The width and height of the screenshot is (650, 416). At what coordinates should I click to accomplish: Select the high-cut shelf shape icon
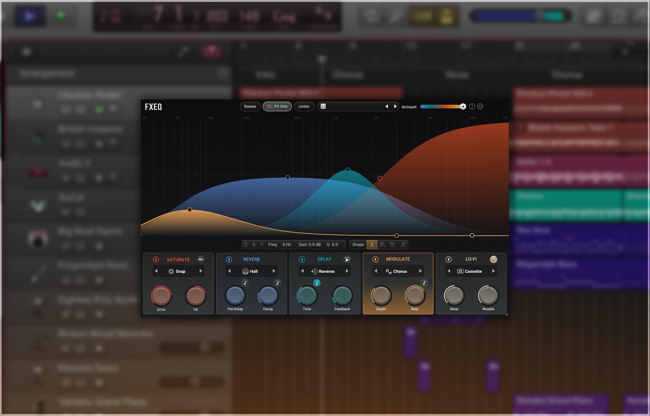pyautogui.click(x=392, y=245)
